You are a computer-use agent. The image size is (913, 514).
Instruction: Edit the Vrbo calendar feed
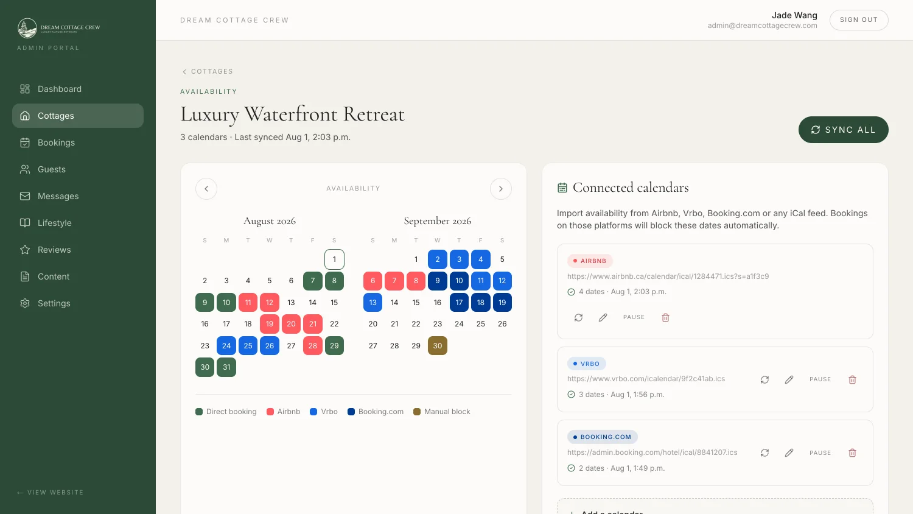tap(789, 379)
